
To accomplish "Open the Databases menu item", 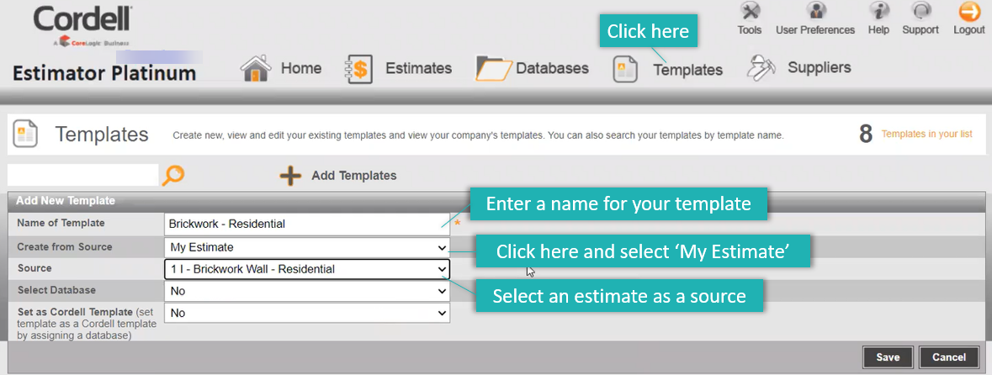I will 552,68.
